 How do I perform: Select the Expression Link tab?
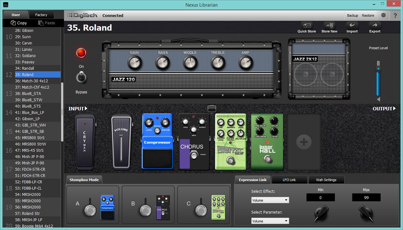point(253,180)
